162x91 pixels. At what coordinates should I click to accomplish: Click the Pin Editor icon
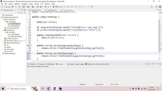pyautogui.click(x=92, y=7)
